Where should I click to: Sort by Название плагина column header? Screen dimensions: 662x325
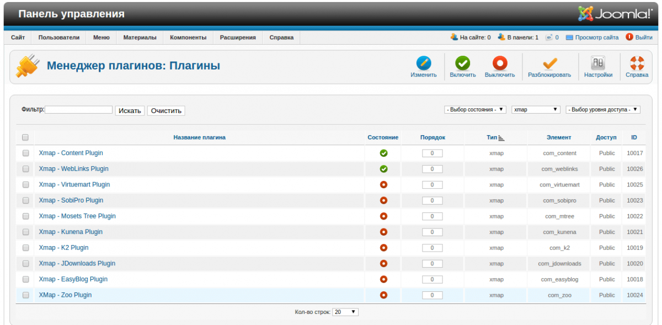point(199,137)
